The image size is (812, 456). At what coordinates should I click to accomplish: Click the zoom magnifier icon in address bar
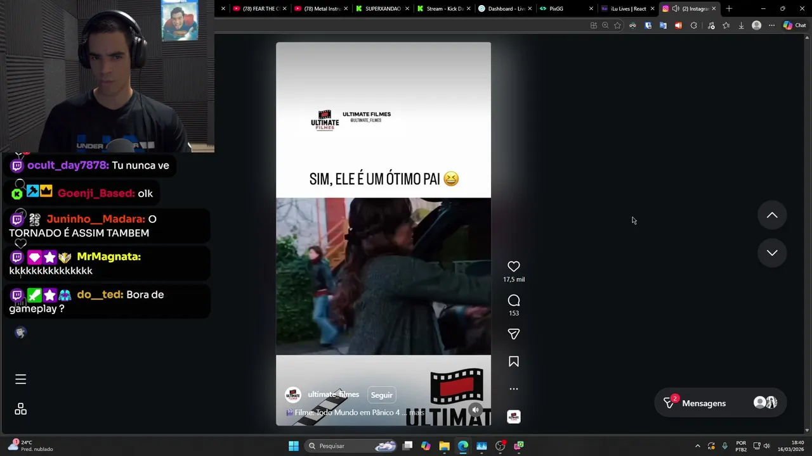coord(605,25)
